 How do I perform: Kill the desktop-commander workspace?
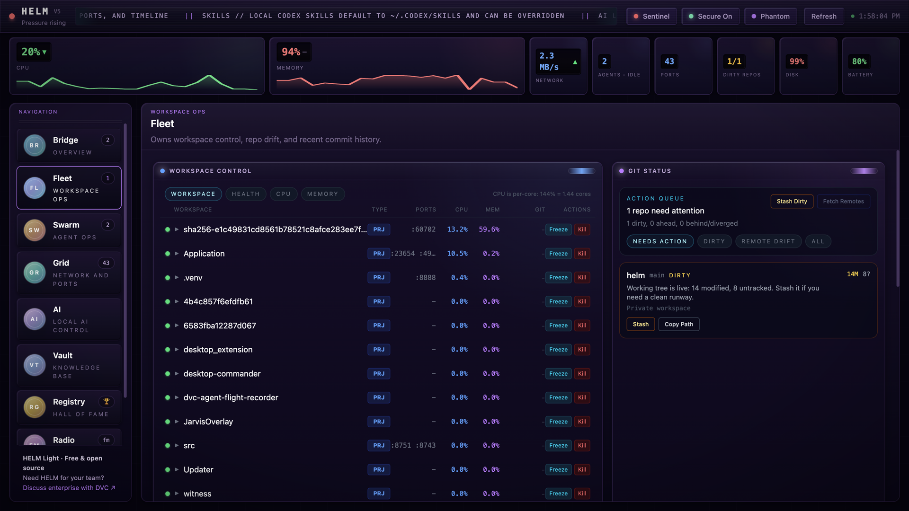[x=582, y=374]
